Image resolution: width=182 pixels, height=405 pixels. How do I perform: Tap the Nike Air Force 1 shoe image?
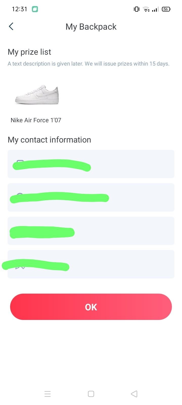(x=37, y=94)
